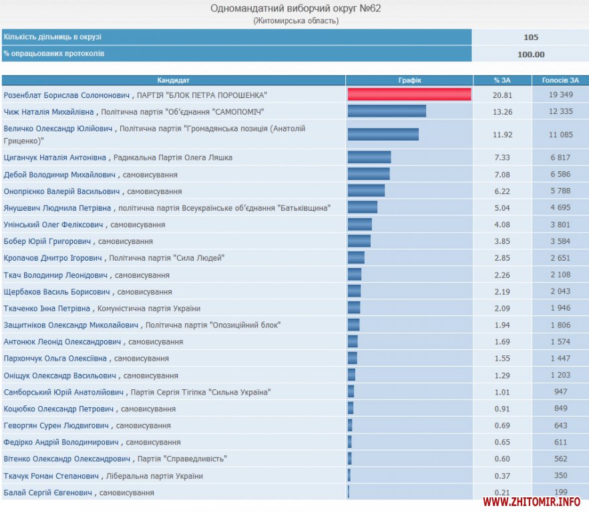Click the red bar for Розенблат
The image size is (589, 512).
(x=409, y=95)
